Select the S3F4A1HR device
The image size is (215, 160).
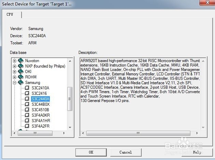click(41, 121)
